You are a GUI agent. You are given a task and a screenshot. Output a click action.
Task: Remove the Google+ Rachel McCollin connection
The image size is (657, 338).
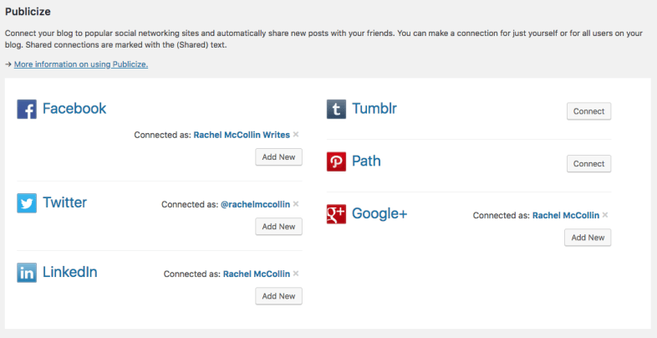pos(605,215)
